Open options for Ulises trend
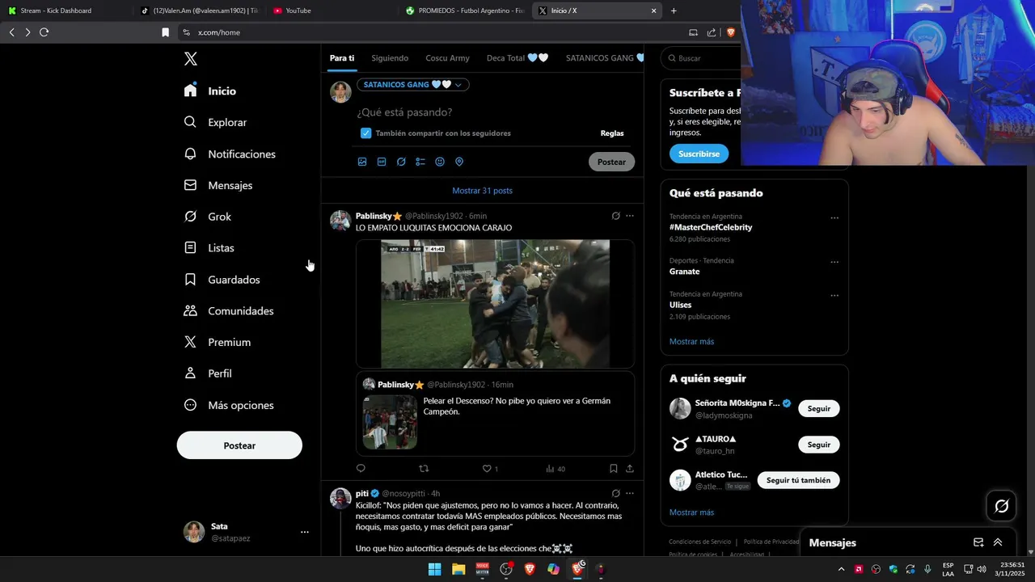 [x=834, y=295]
